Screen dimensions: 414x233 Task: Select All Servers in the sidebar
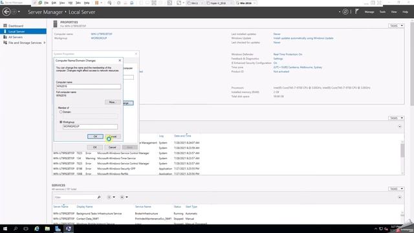16,38
